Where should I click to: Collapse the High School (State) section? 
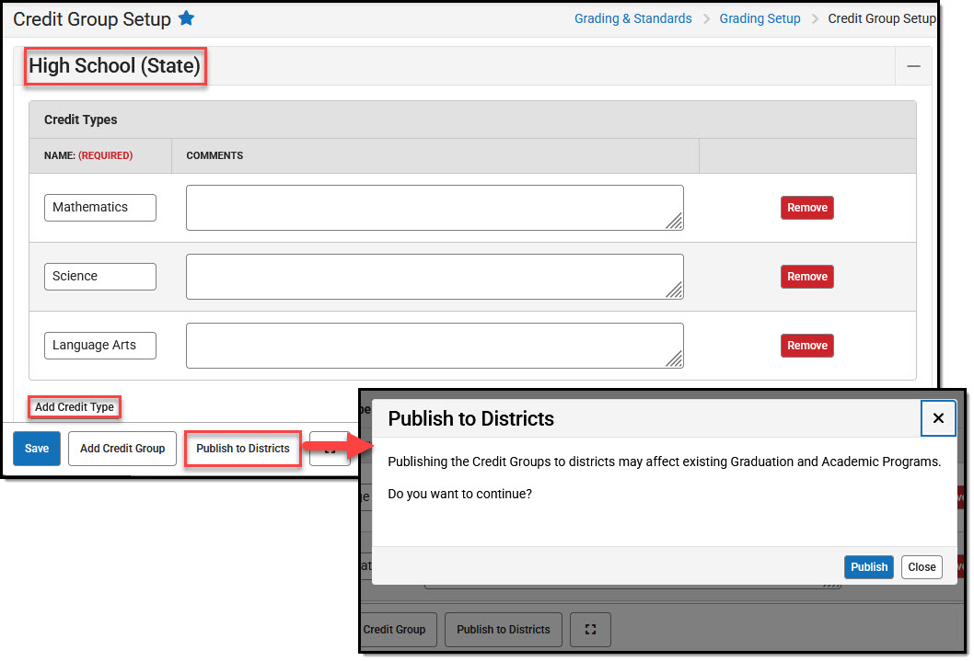click(913, 65)
